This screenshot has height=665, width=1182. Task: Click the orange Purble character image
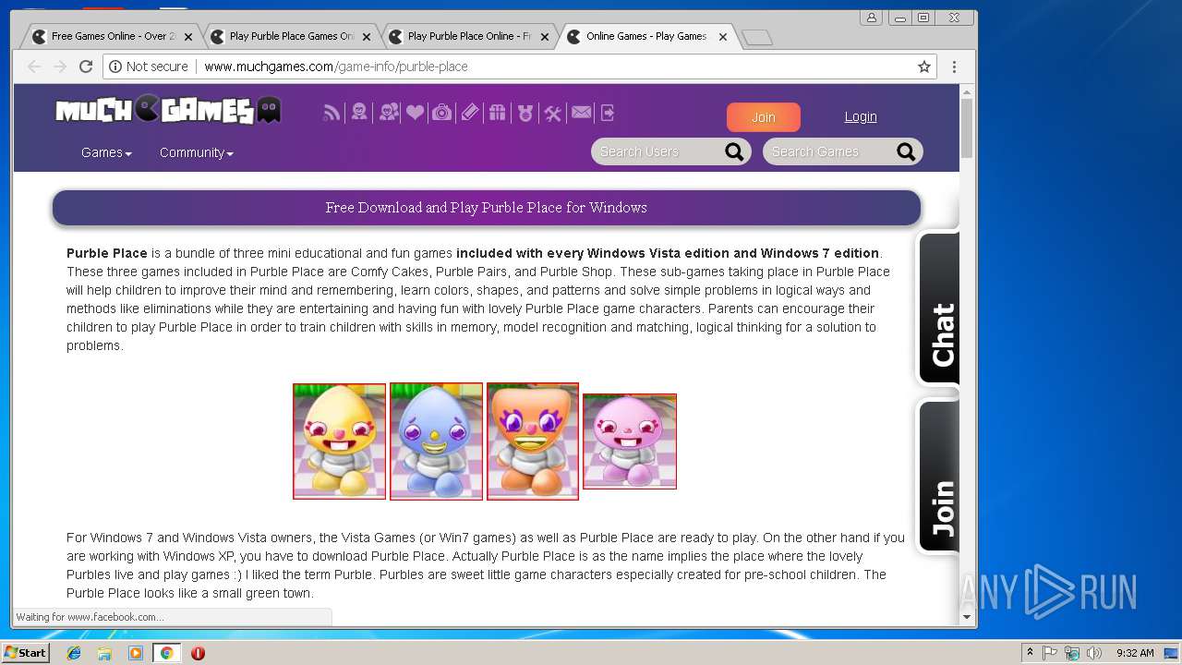point(533,441)
